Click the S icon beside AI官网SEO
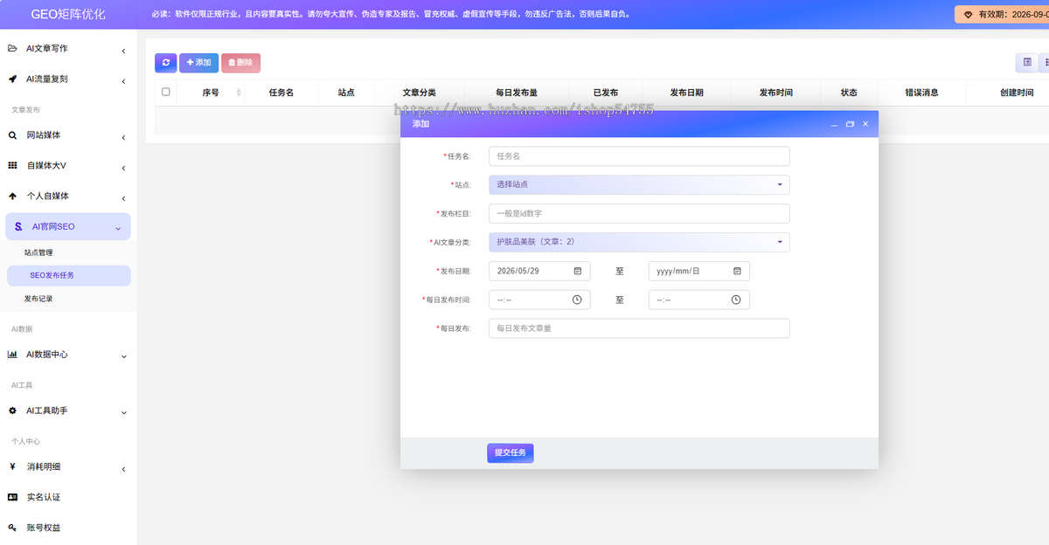This screenshot has height=545, width=1049. point(18,226)
